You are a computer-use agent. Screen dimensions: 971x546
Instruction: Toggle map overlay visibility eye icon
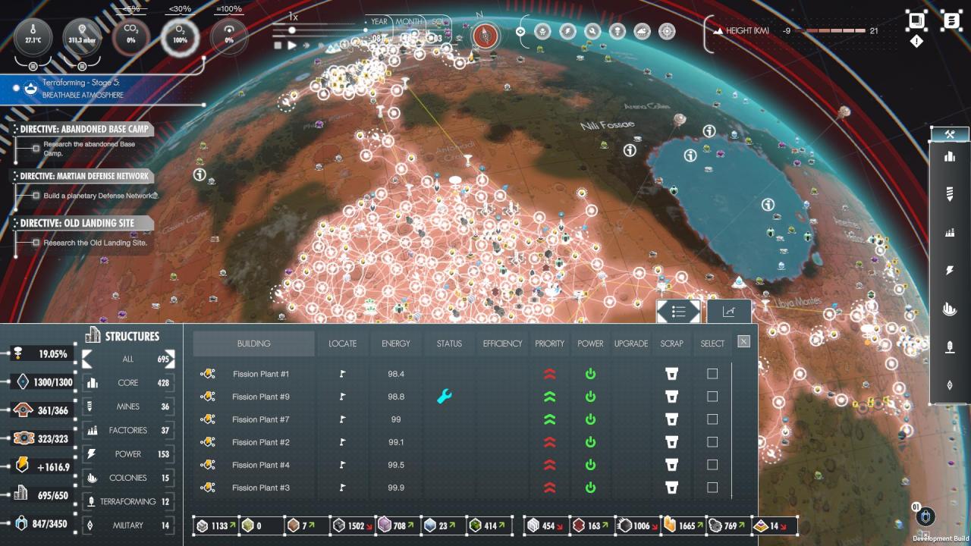click(520, 31)
